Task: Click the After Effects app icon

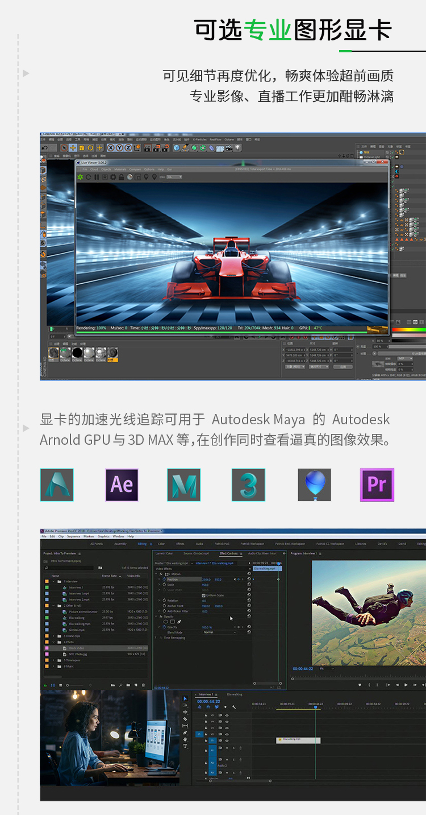Action: pos(122,485)
